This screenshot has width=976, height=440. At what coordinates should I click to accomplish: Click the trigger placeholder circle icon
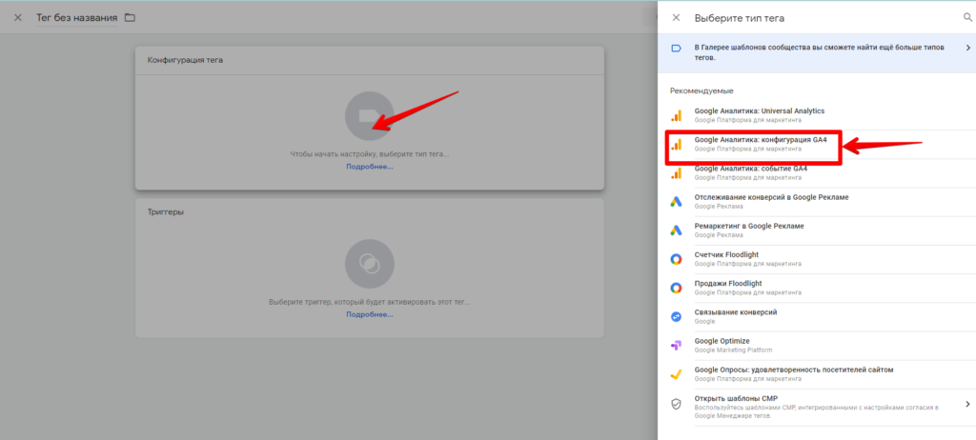[x=370, y=264]
